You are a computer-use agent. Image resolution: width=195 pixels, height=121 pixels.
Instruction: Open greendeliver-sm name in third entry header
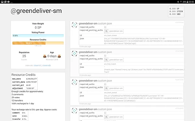tap(88, 81)
